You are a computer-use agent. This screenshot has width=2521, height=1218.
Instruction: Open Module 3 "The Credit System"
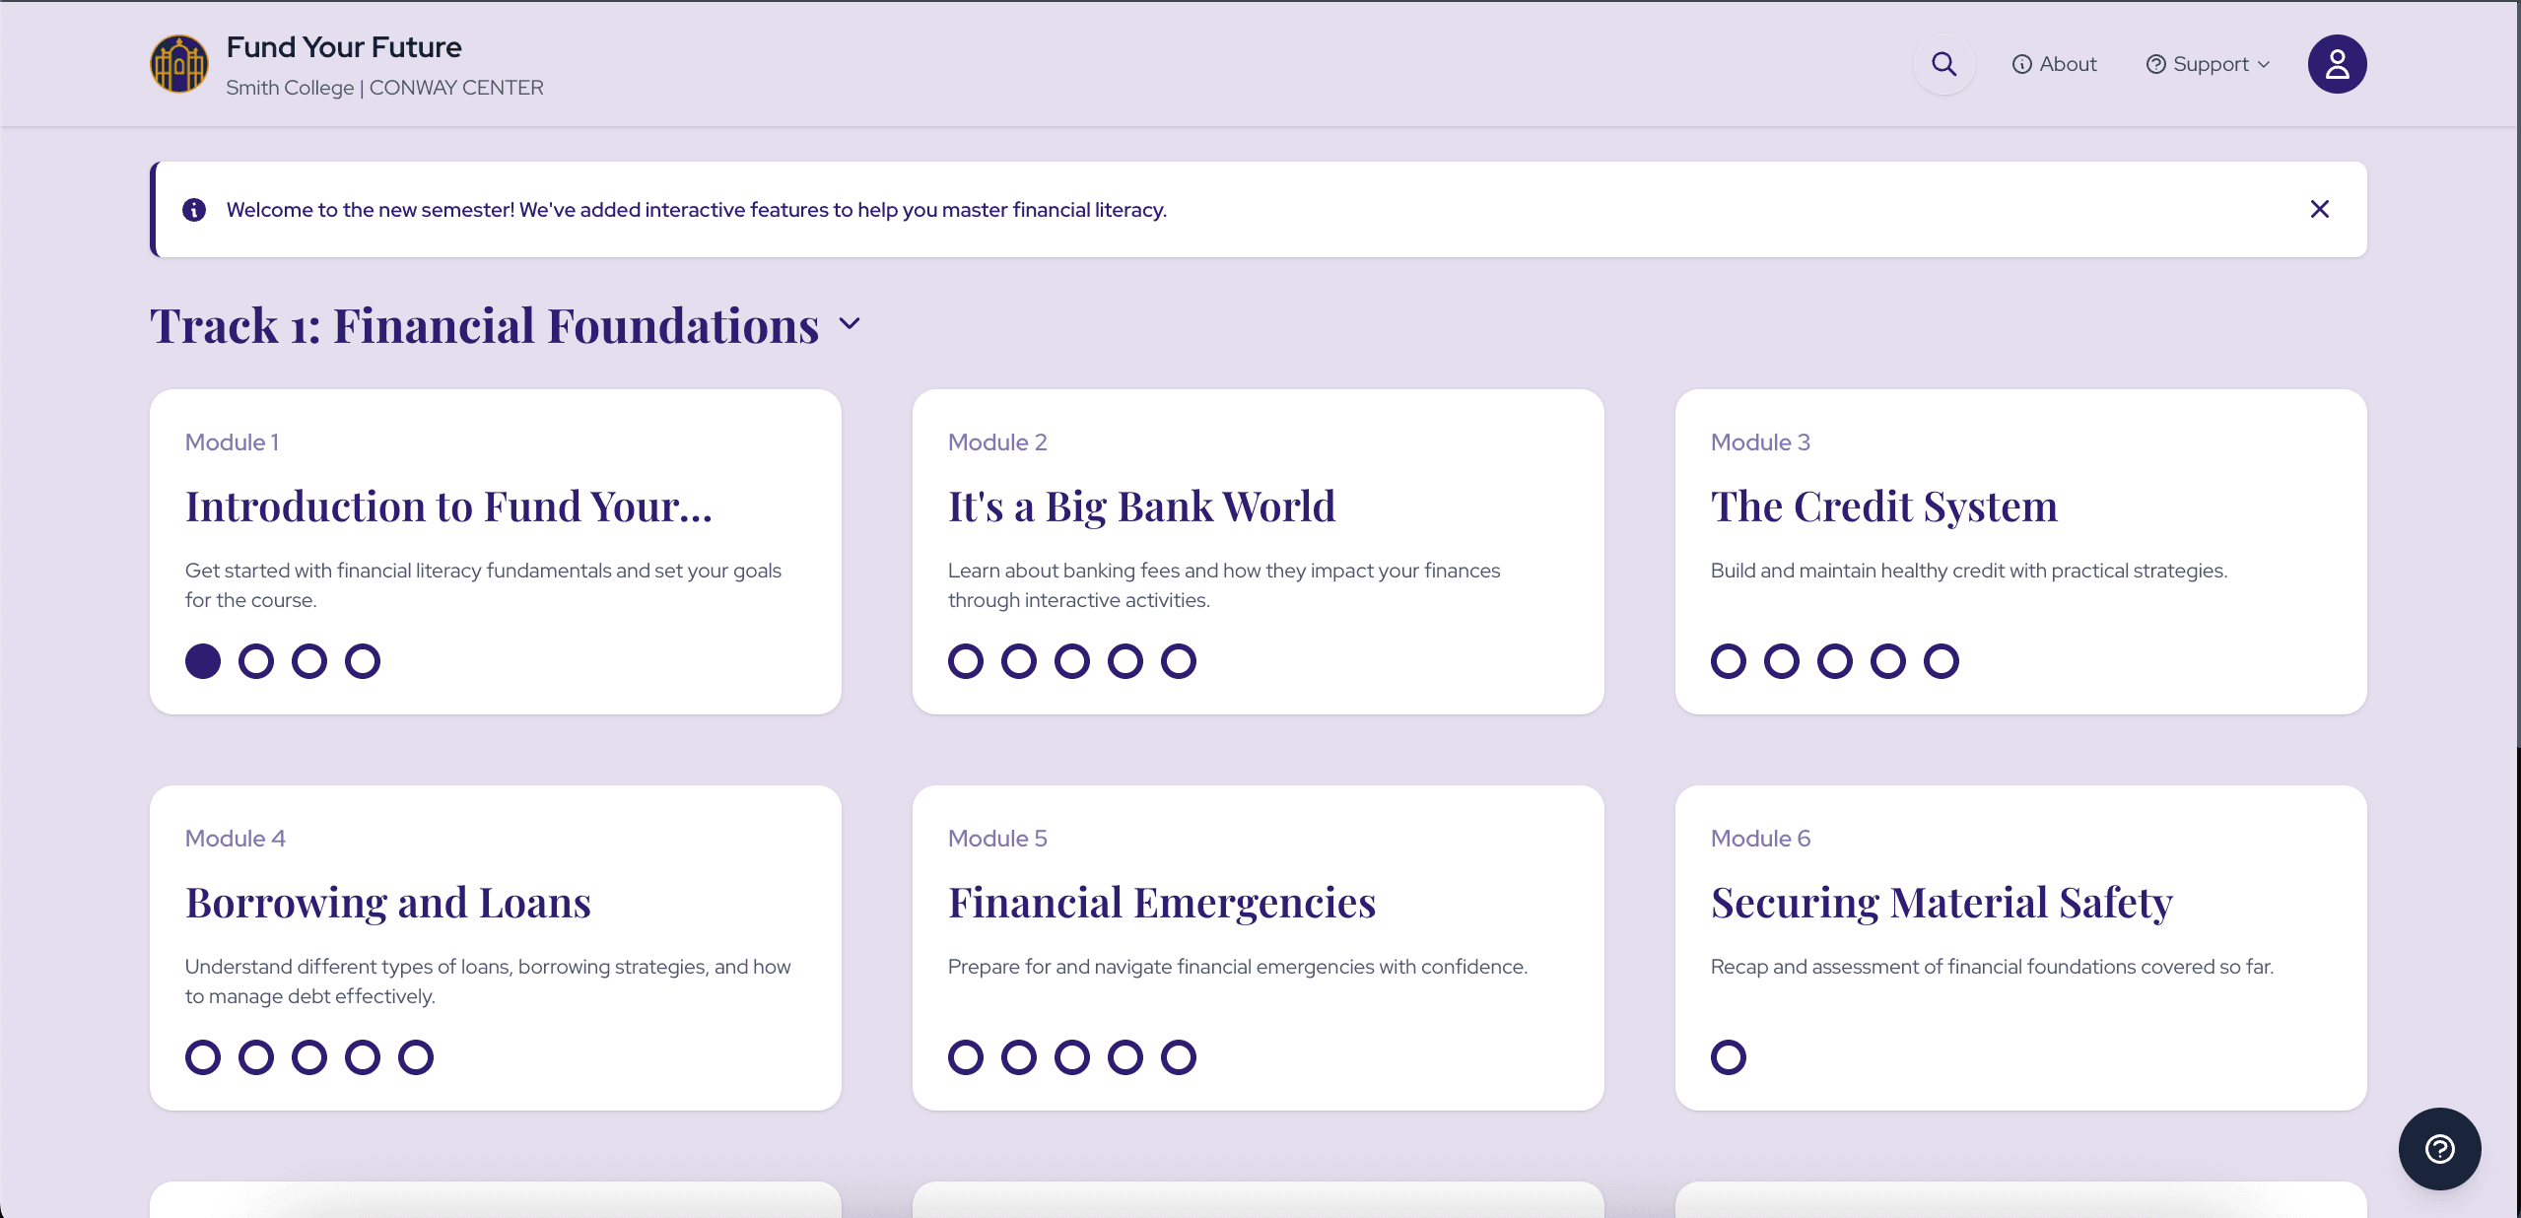(1883, 506)
